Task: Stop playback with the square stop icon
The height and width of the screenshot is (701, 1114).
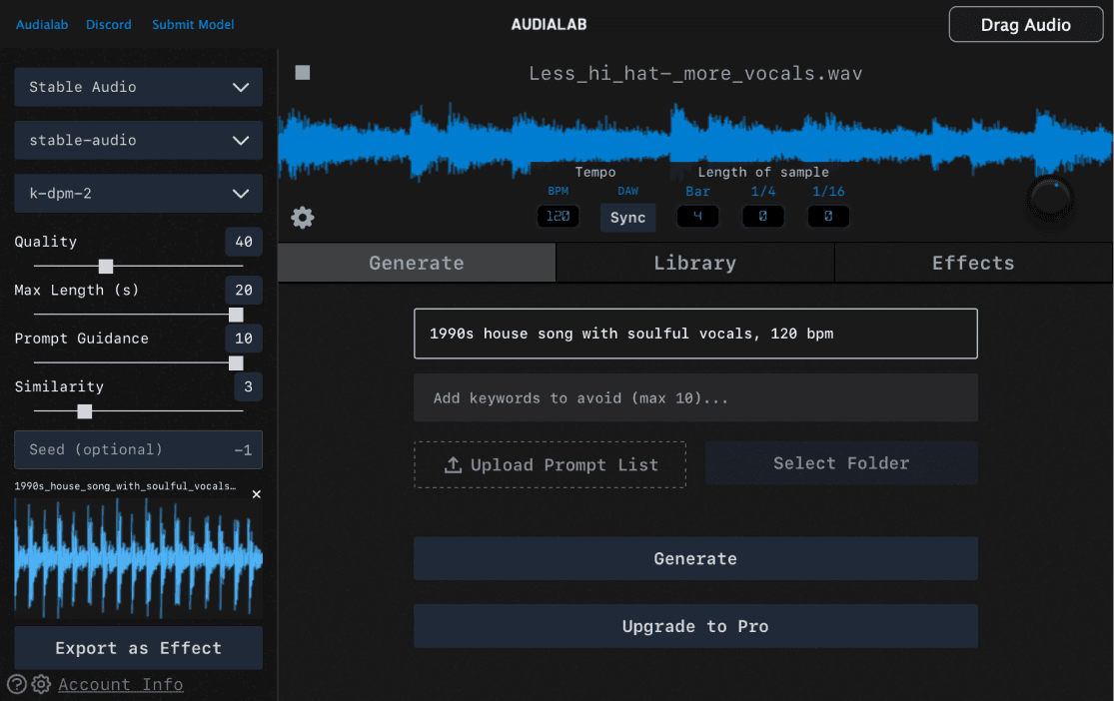Action: (303, 73)
